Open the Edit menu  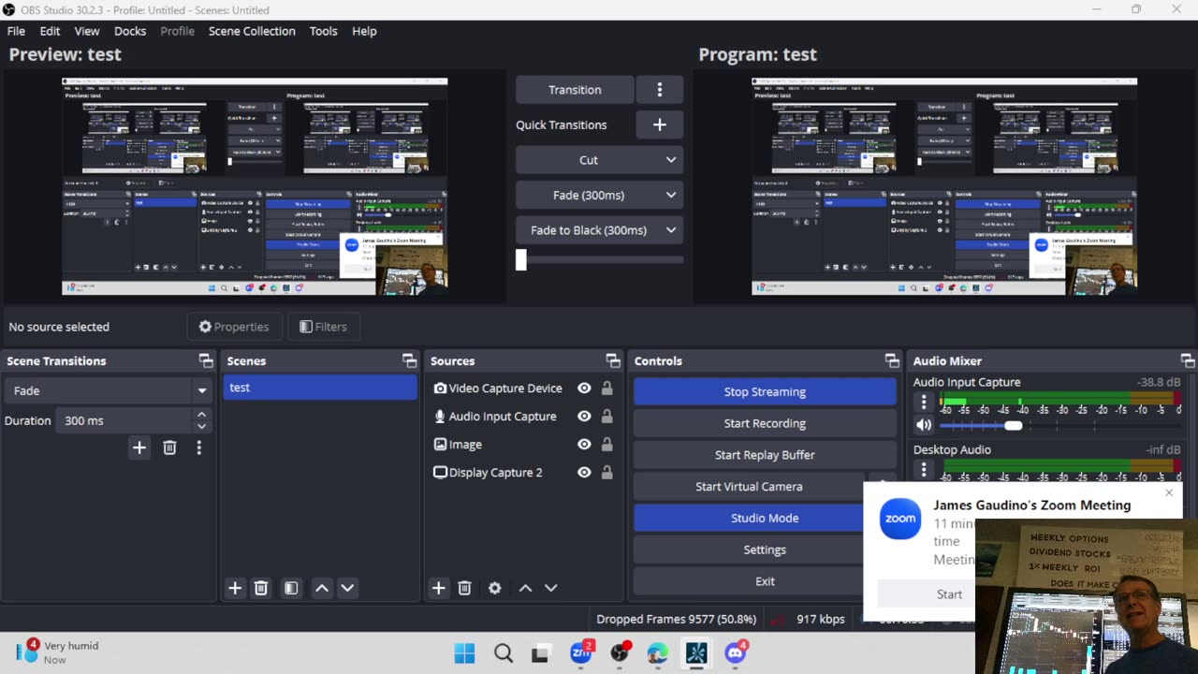tap(50, 31)
